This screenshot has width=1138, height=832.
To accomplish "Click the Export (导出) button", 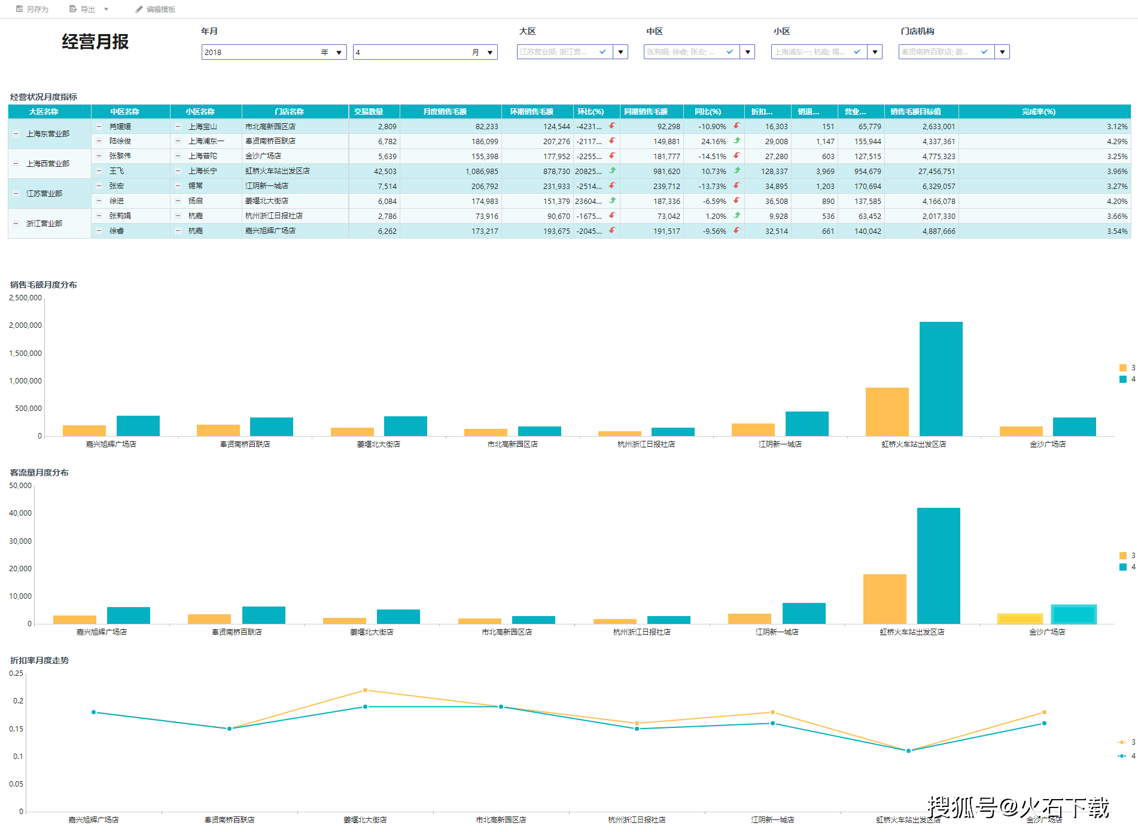I will [x=82, y=9].
